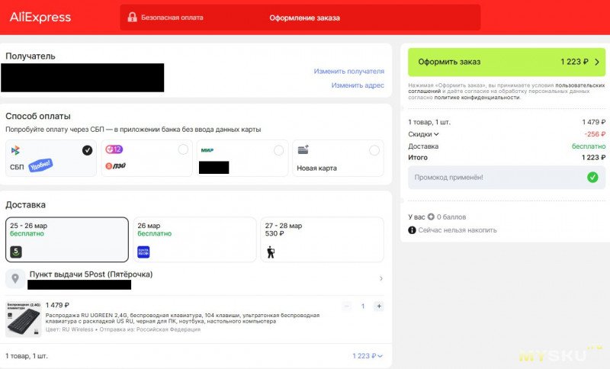Click the green promo code applied checkmark
This screenshot has height=369, width=610.
(592, 178)
